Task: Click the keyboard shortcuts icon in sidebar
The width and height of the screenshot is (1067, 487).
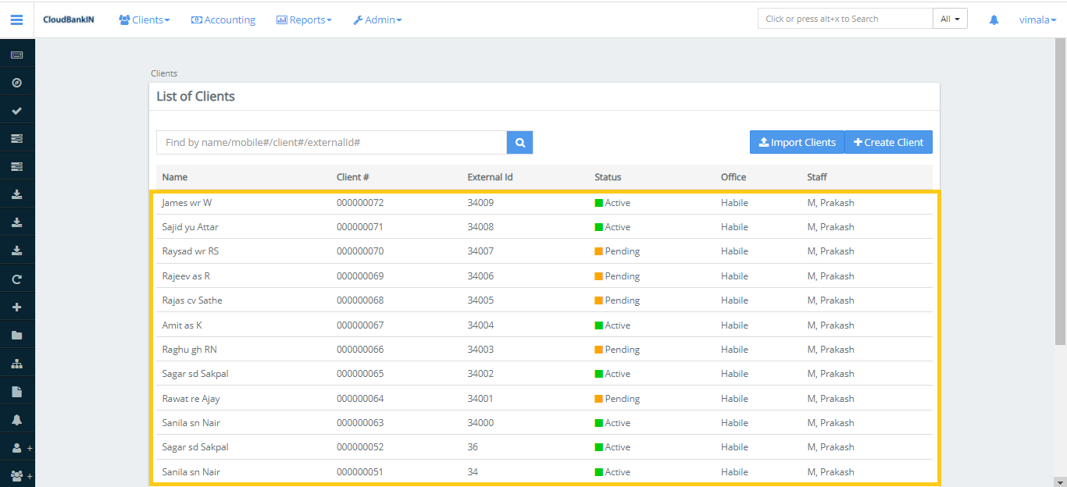Action: coord(16,55)
